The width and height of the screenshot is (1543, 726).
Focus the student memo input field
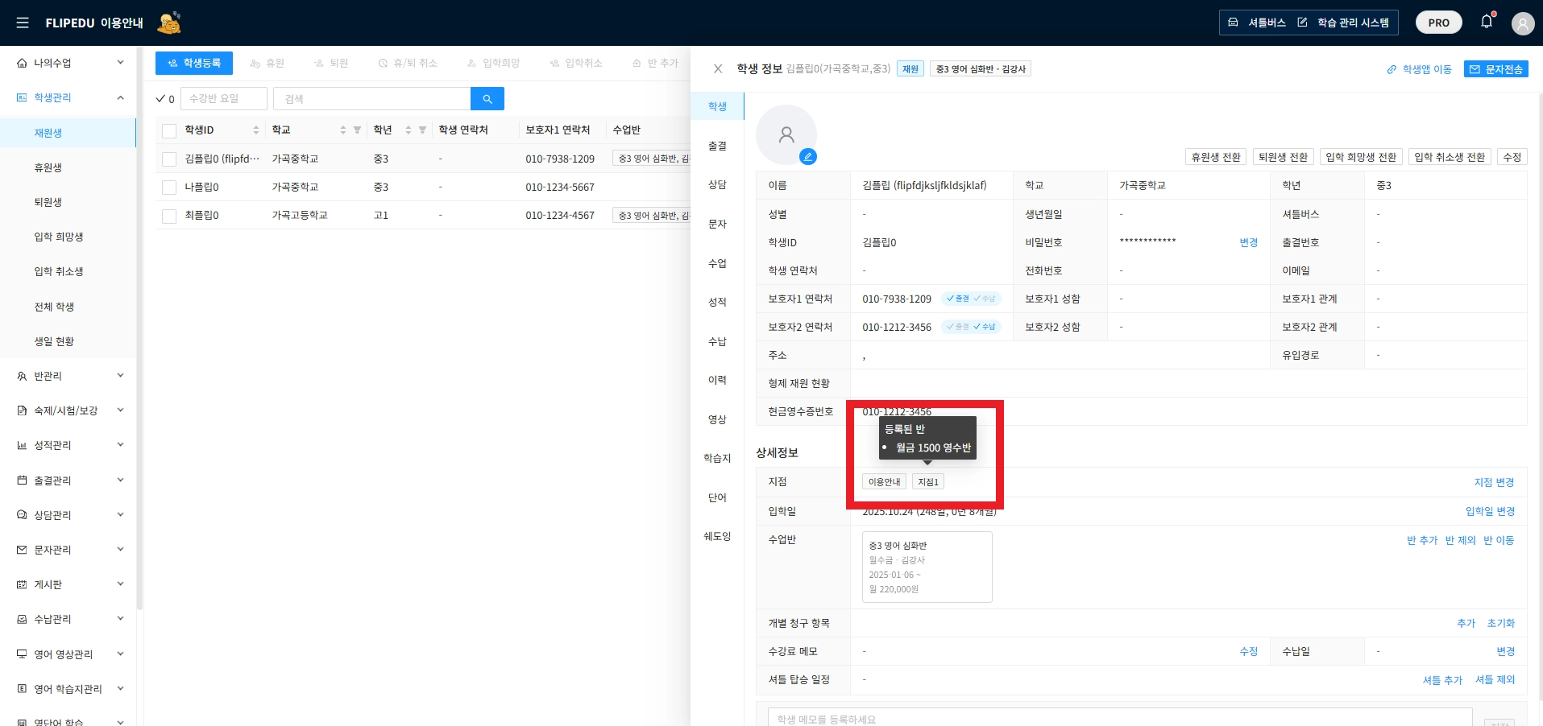click(1120, 719)
